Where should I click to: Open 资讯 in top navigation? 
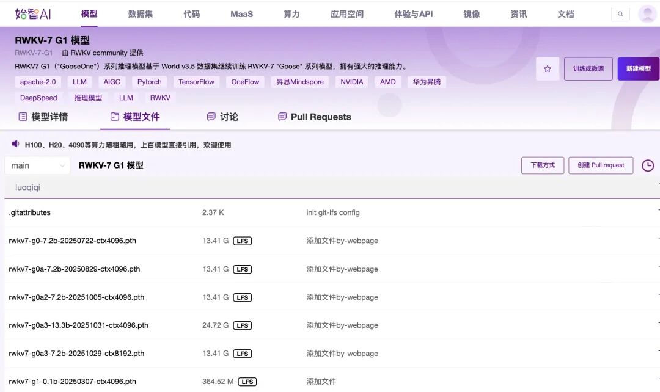(519, 14)
